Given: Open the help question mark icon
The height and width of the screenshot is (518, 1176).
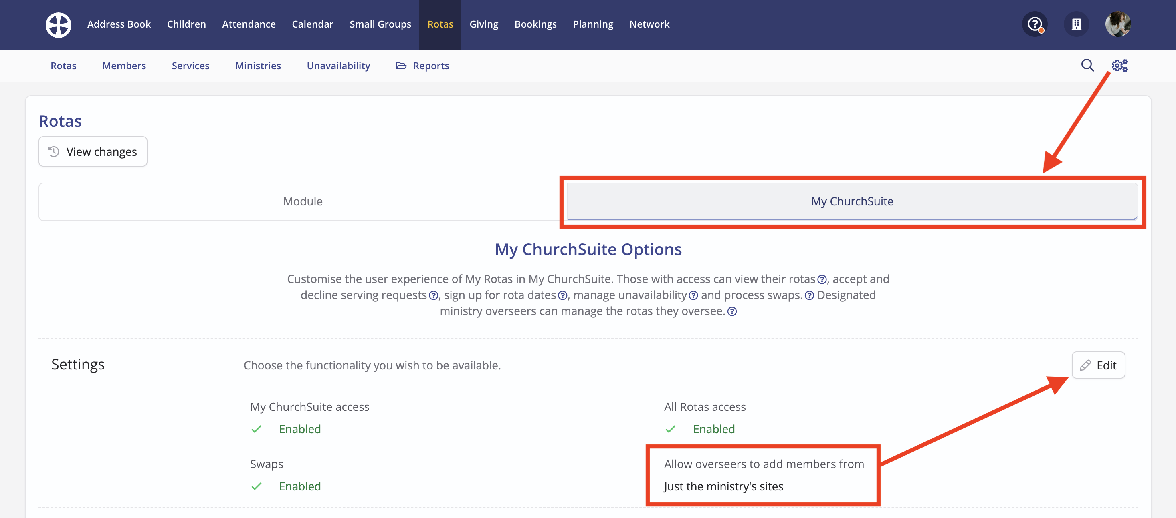Looking at the screenshot, I should pos(1035,24).
